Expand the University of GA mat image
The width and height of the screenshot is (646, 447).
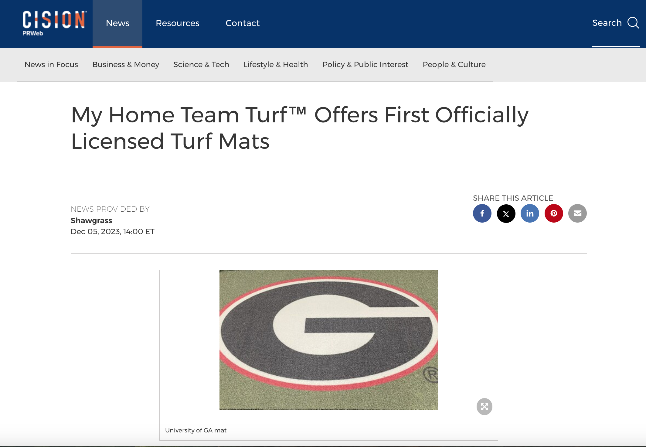pyautogui.click(x=484, y=407)
